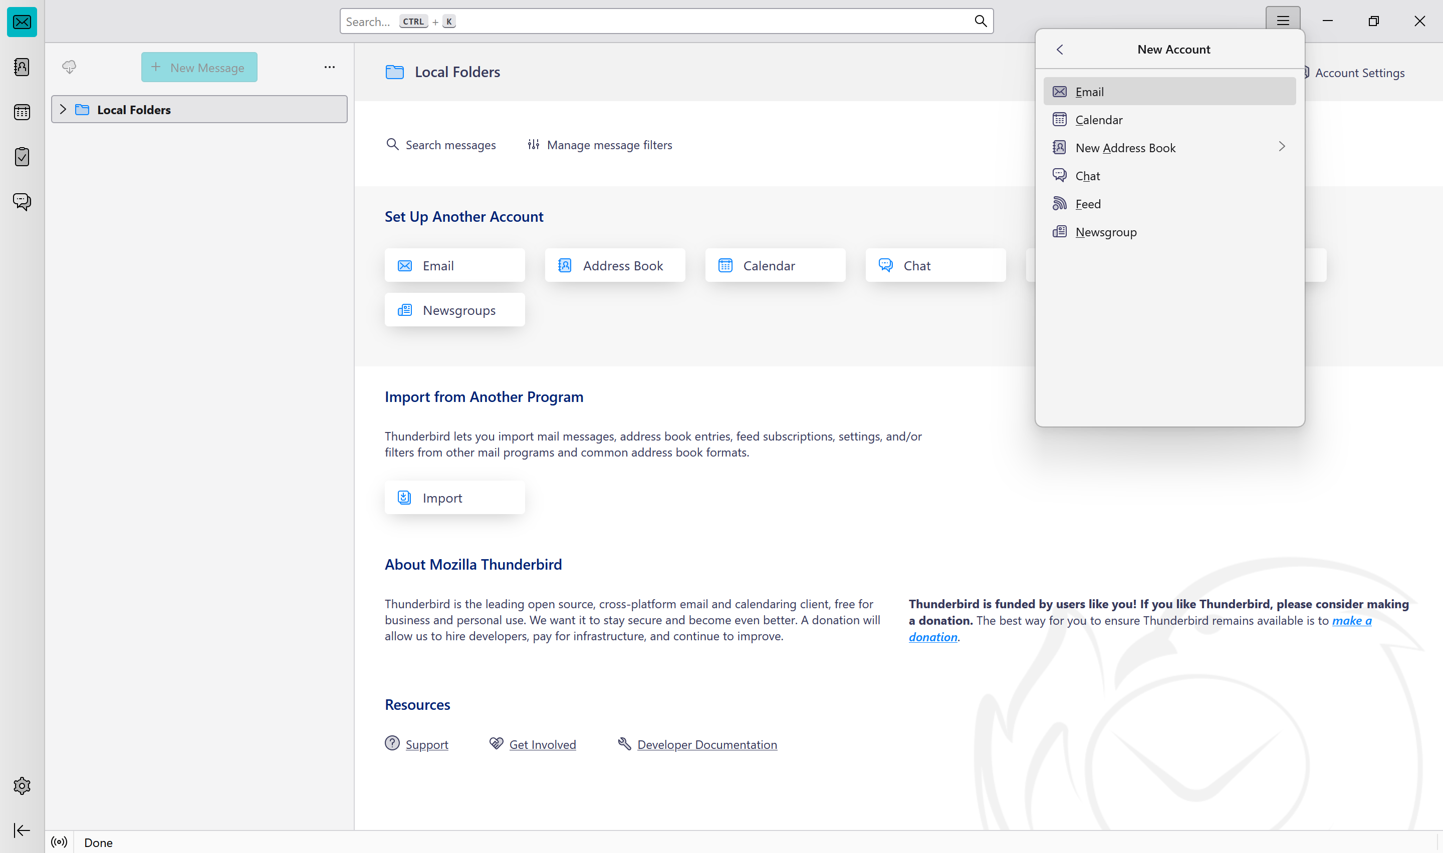Select Feed in New Account menu

click(x=1169, y=204)
